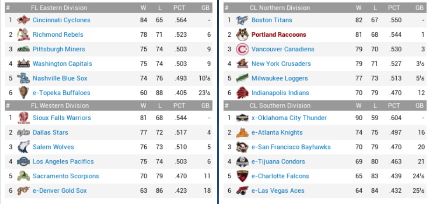This screenshot has width=429, height=204.
Task: Go to the Nashville Blue Sox page
Action: (x=60, y=78)
